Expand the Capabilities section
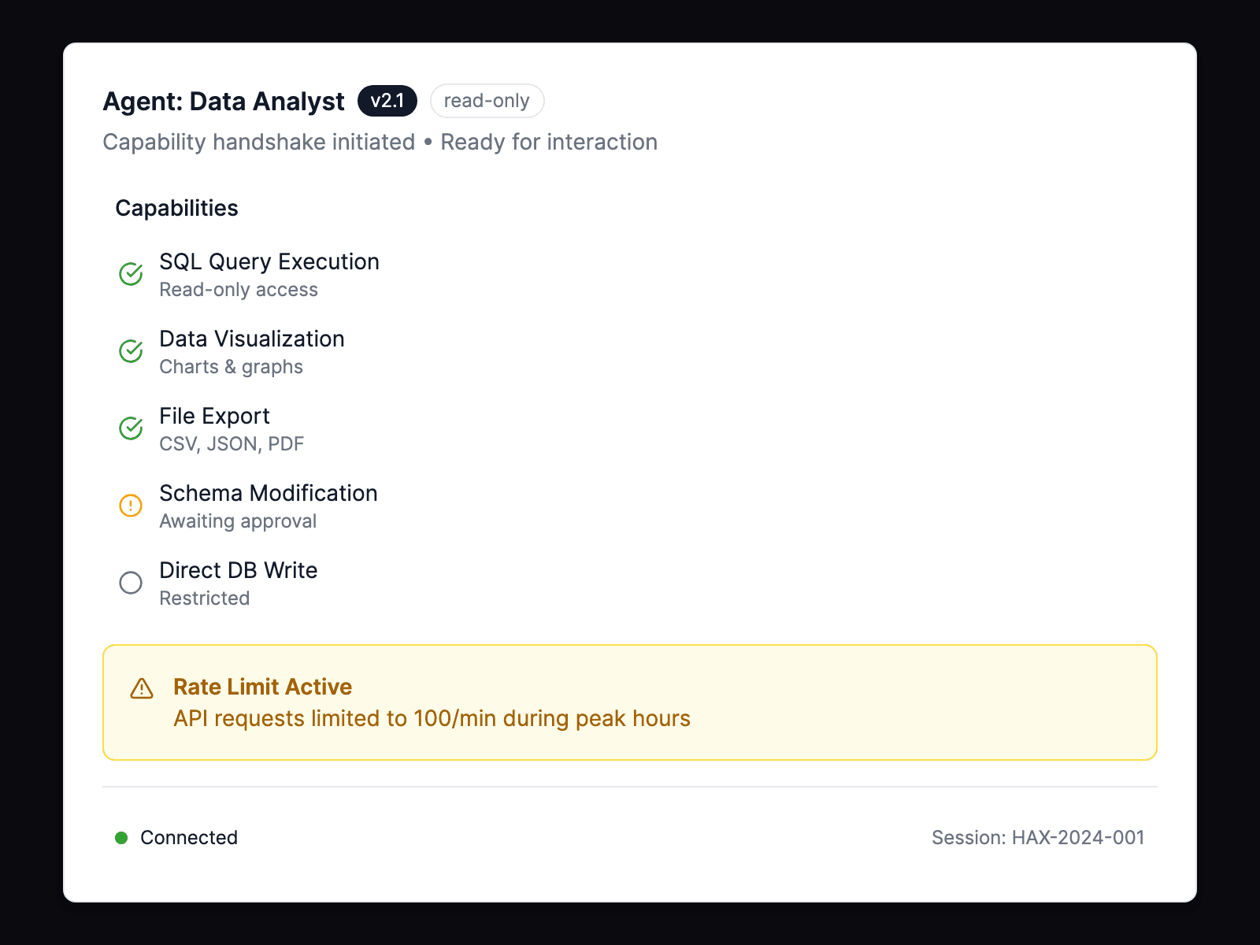This screenshot has height=945, width=1260. (176, 208)
